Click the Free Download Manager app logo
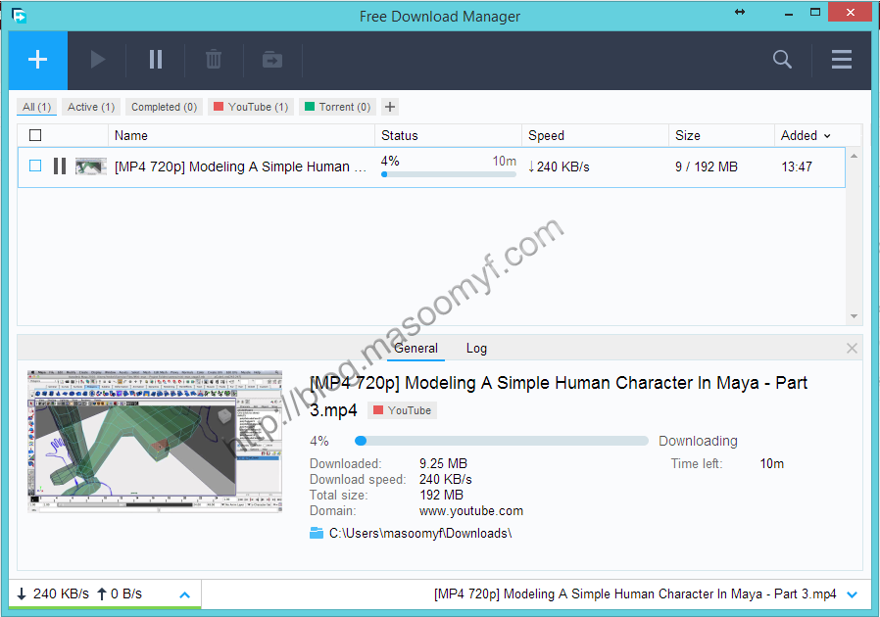880x617 pixels. click(19, 16)
